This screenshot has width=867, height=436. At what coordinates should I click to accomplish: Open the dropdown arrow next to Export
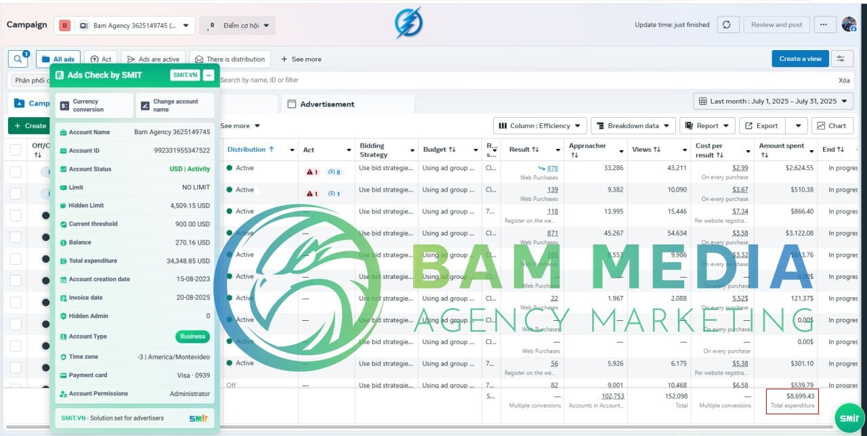(x=797, y=125)
